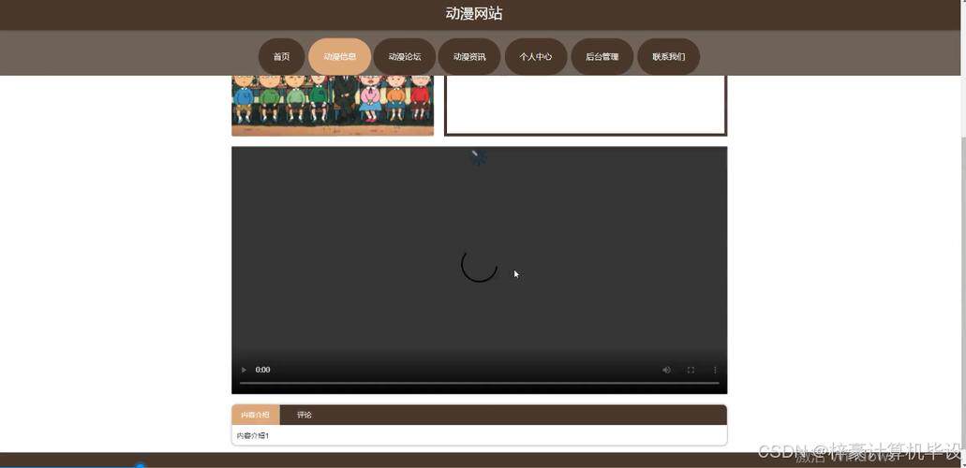This screenshot has height=468, width=966.
Task: Click the video progress bar
Action: click(480, 383)
